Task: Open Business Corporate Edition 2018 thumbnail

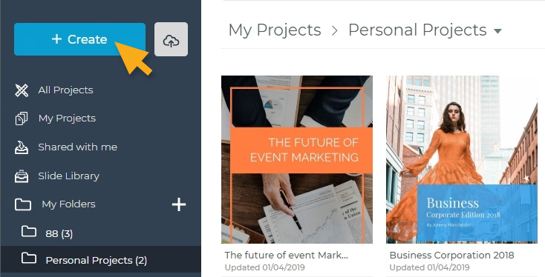Action: [462, 159]
